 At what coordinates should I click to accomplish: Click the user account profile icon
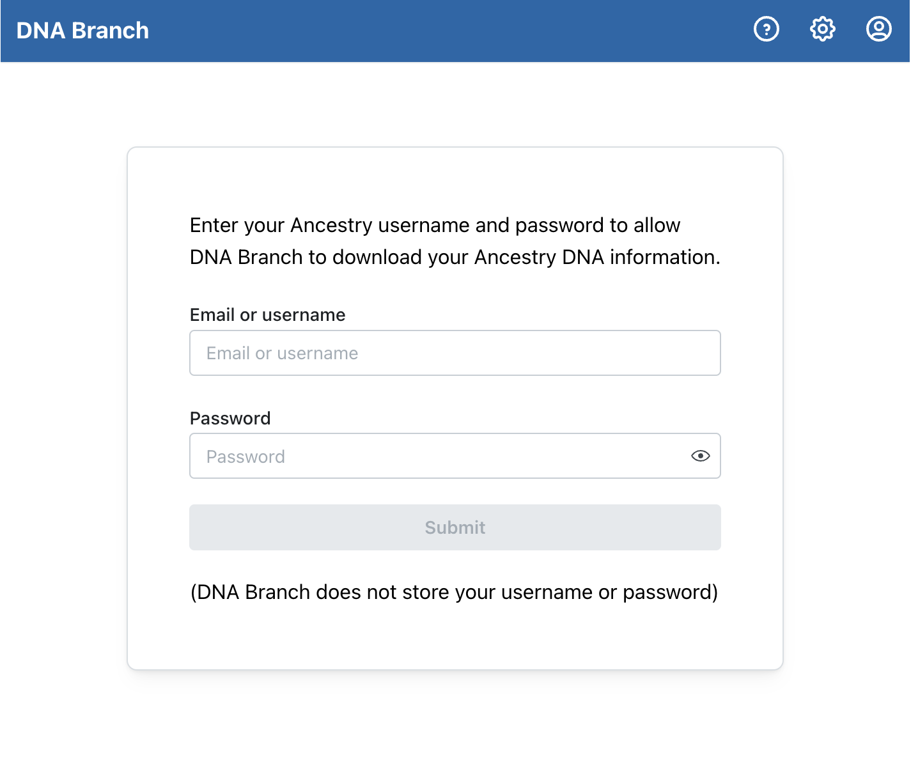(x=878, y=29)
